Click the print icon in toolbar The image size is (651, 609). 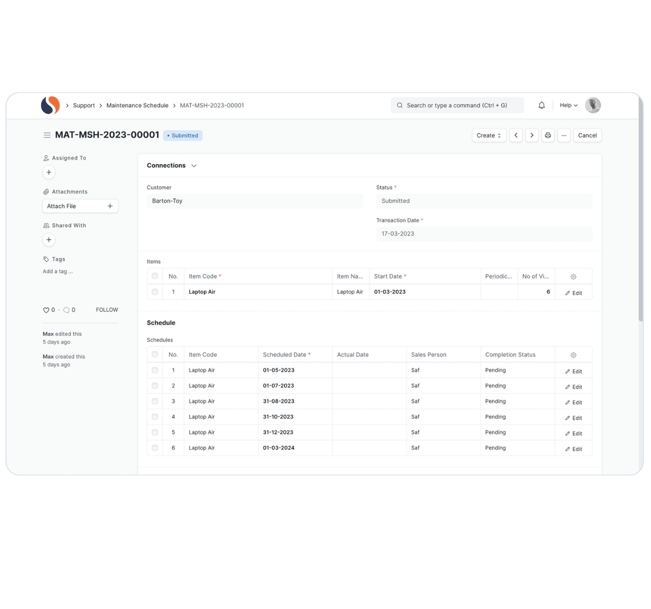(x=548, y=135)
